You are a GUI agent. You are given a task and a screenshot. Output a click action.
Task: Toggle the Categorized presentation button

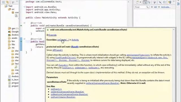(x=145, y=2)
